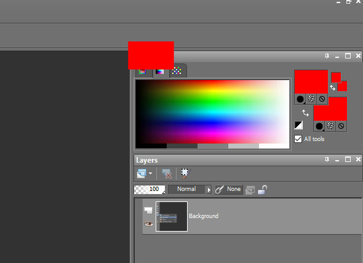The height and width of the screenshot is (263, 363).
Task: Toggle the background Transparent button
Action: click(341, 126)
